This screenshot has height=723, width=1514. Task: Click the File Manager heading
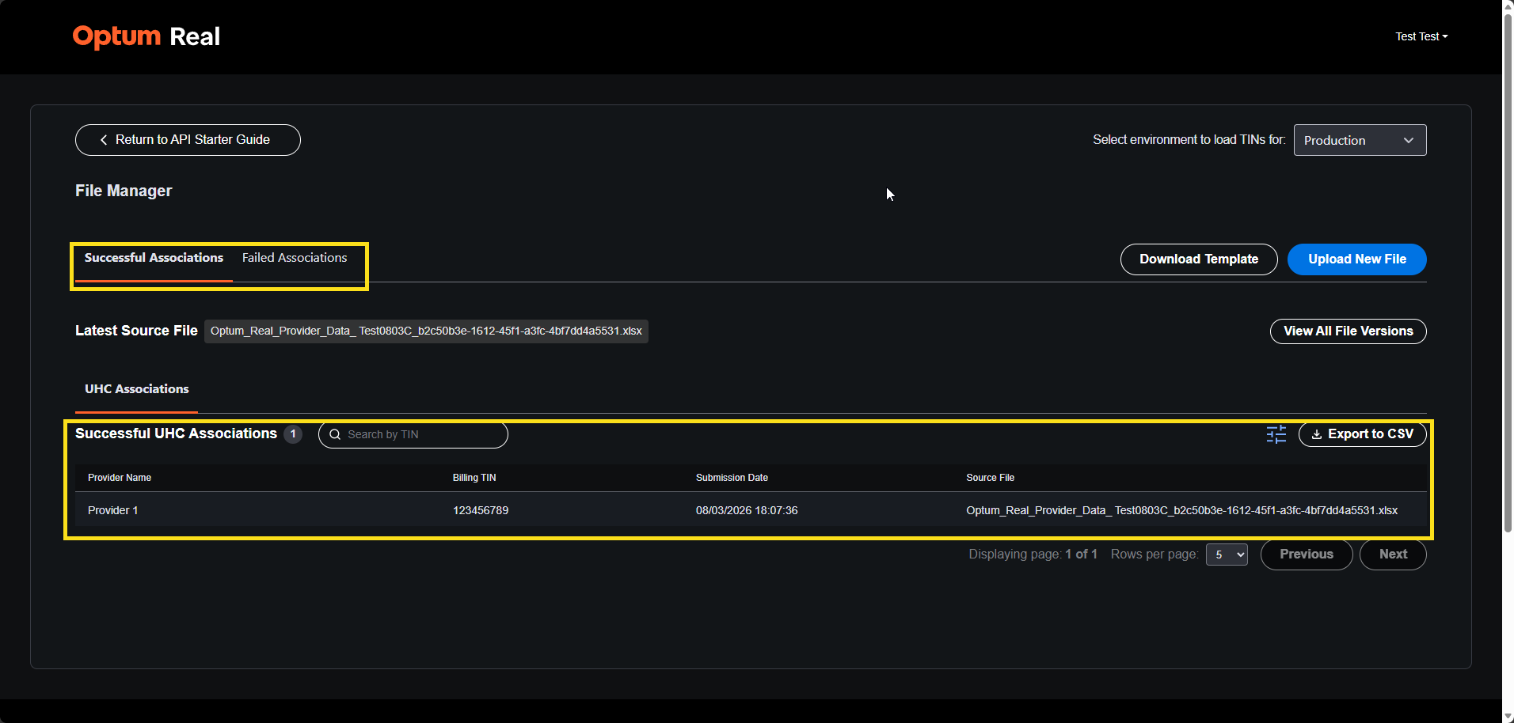pyautogui.click(x=124, y=191)
